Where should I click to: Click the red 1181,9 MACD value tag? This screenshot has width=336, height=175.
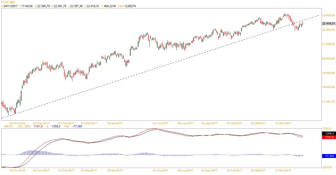pos(328,137)
